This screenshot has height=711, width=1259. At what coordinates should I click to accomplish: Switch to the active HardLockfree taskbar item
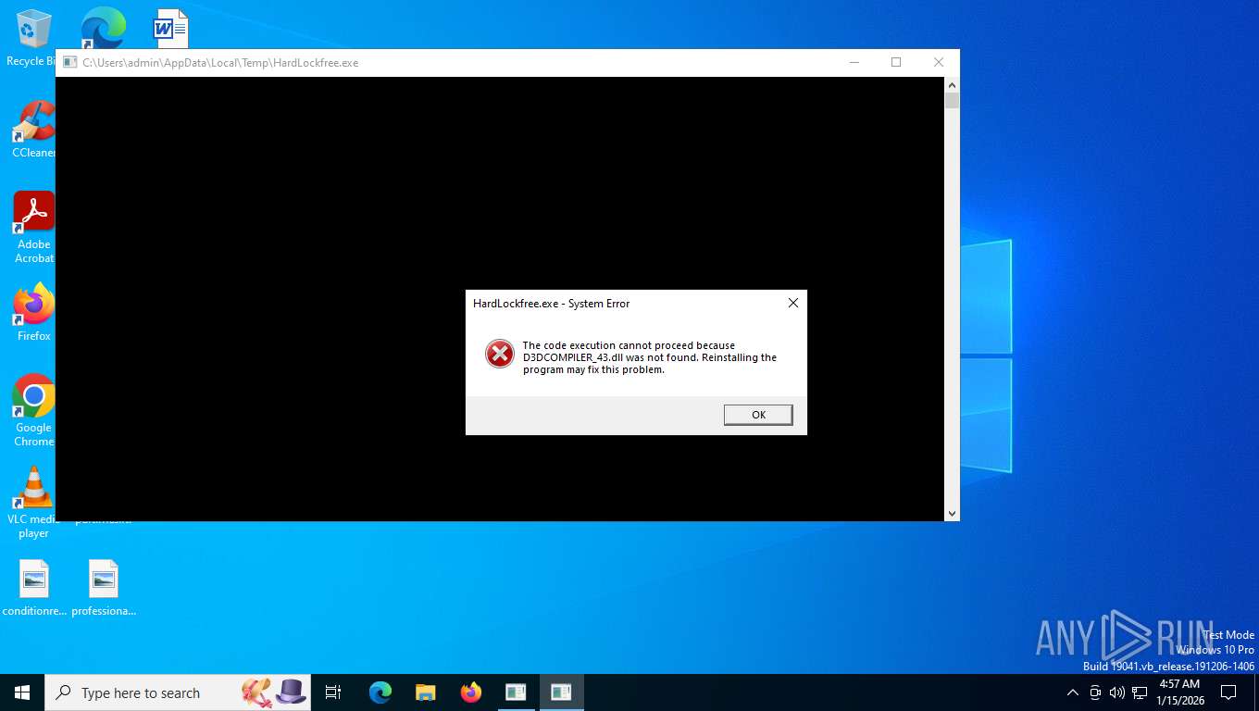click(x=561, y=692)
